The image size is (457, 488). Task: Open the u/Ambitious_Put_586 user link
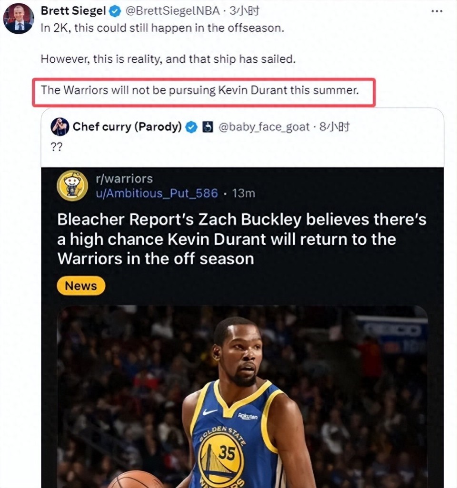point(157,193)
